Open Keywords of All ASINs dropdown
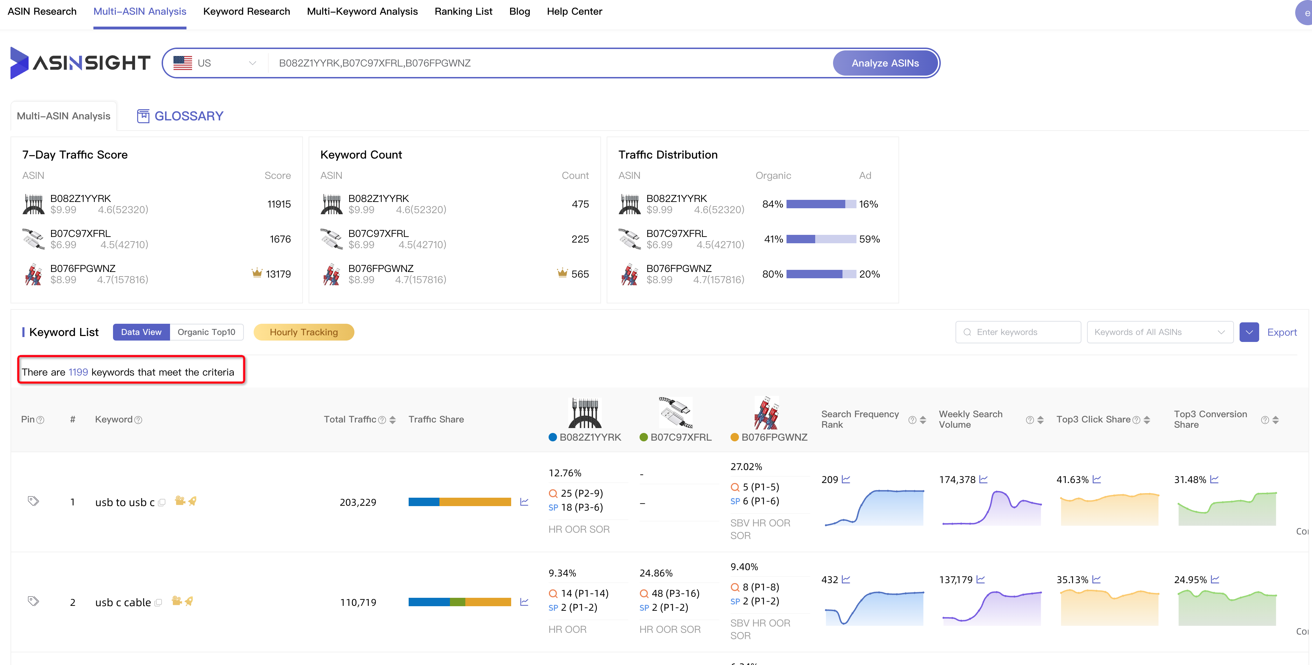 point(1160,332)
